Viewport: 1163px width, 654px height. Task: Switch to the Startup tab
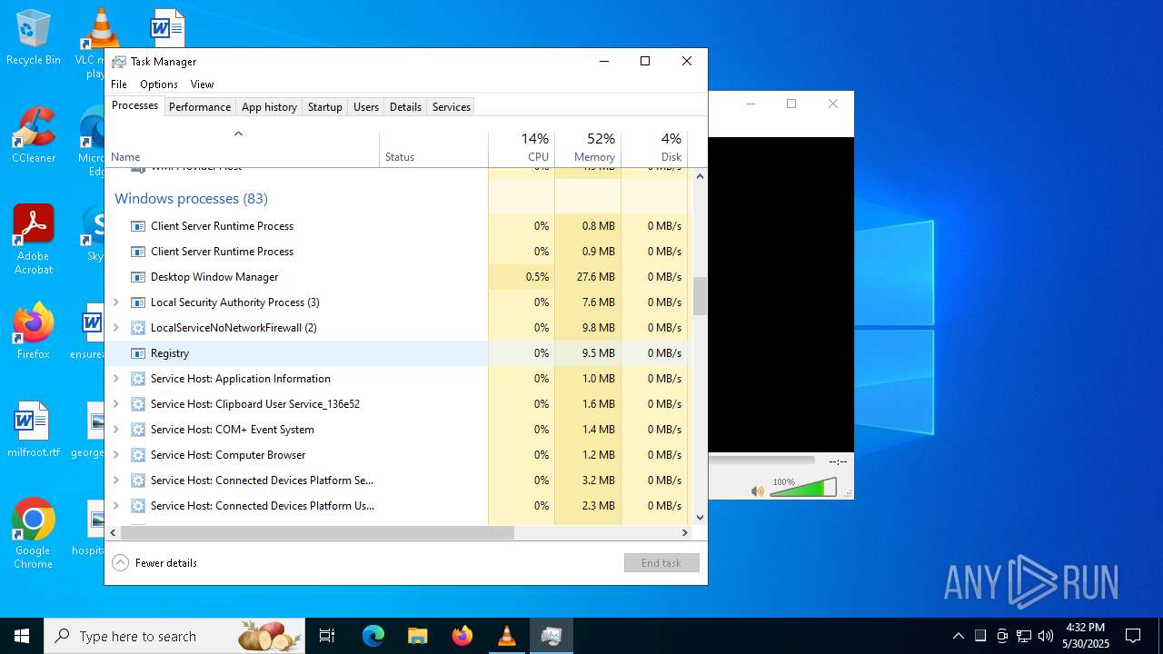[324, 107]
